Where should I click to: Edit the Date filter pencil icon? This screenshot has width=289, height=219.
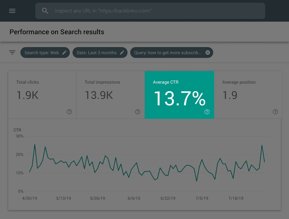[122, 52]
